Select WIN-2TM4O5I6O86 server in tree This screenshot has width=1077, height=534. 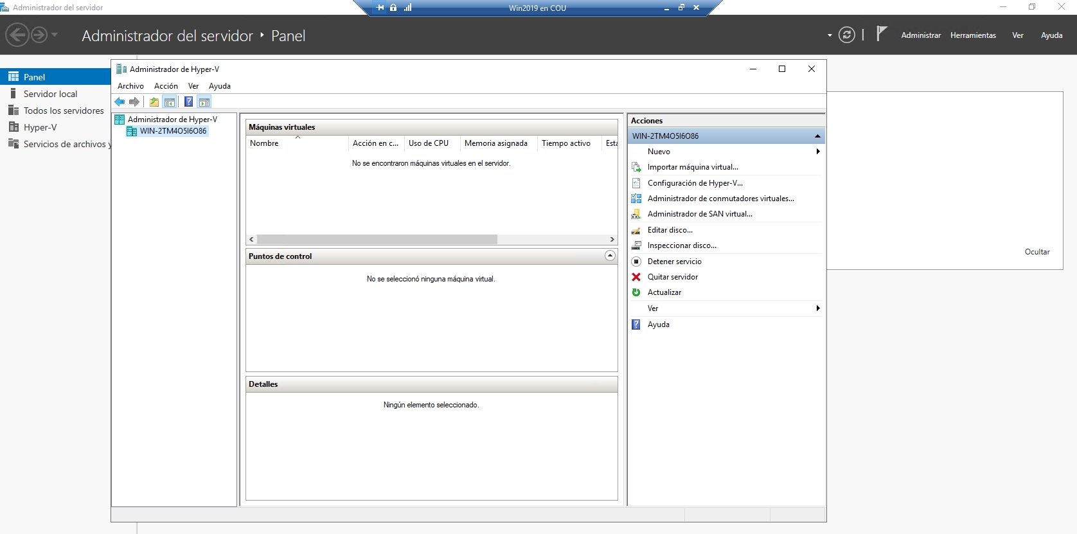(173, 131)
